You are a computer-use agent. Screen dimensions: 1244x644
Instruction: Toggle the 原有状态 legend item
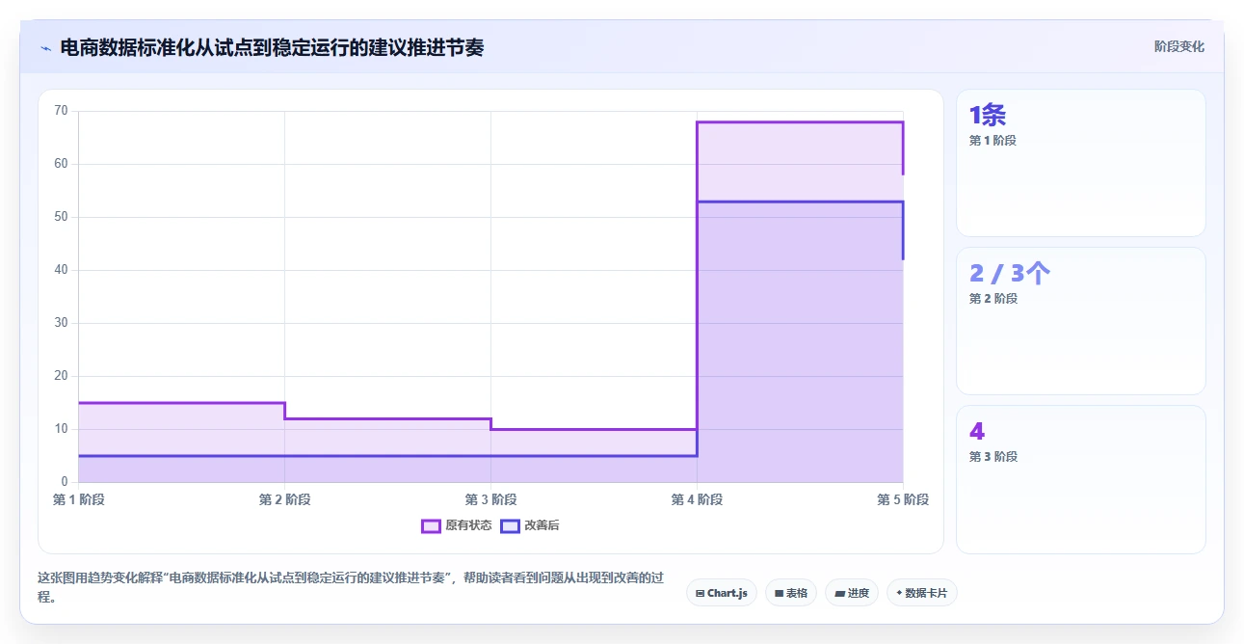[x=457, y=525]
